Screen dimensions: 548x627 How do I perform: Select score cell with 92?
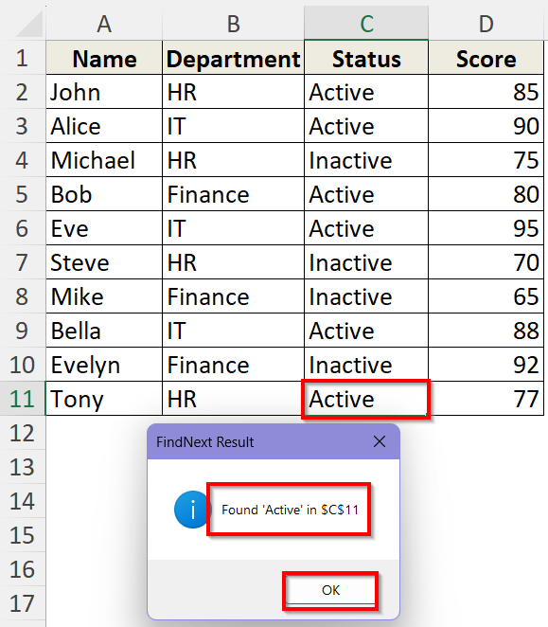[x=486, y=365]
